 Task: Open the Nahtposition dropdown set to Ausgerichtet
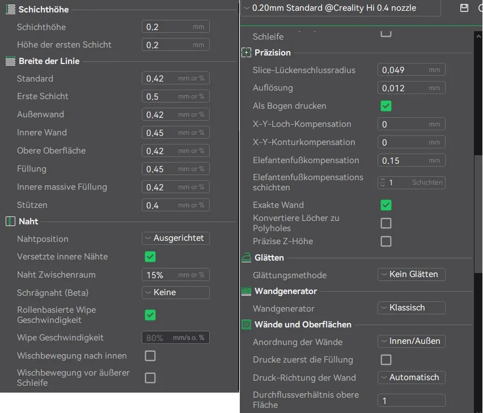click(176, 238)
